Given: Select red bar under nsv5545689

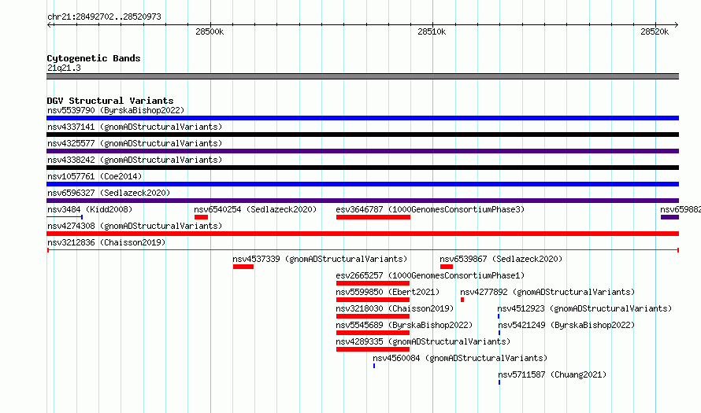Looking at the screenshot, I should click(x=373, y=333).
